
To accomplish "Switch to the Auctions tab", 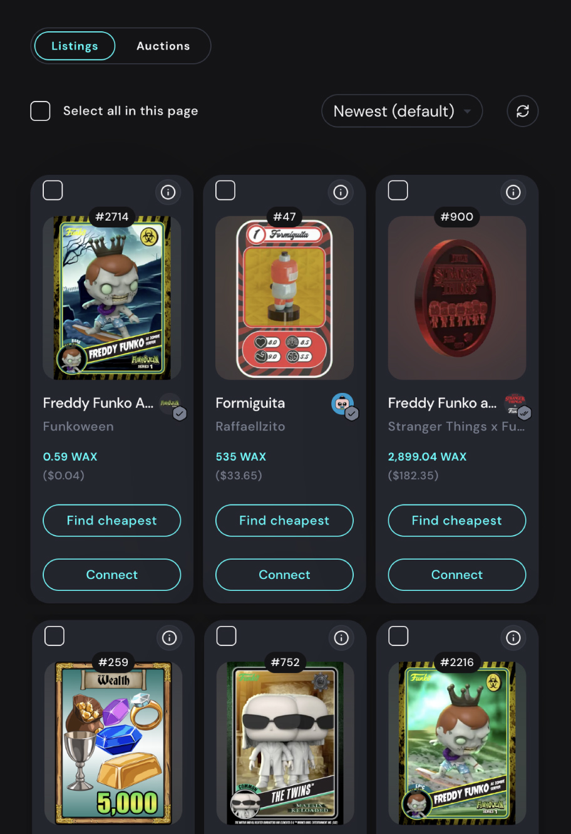I will pos(163,46).
